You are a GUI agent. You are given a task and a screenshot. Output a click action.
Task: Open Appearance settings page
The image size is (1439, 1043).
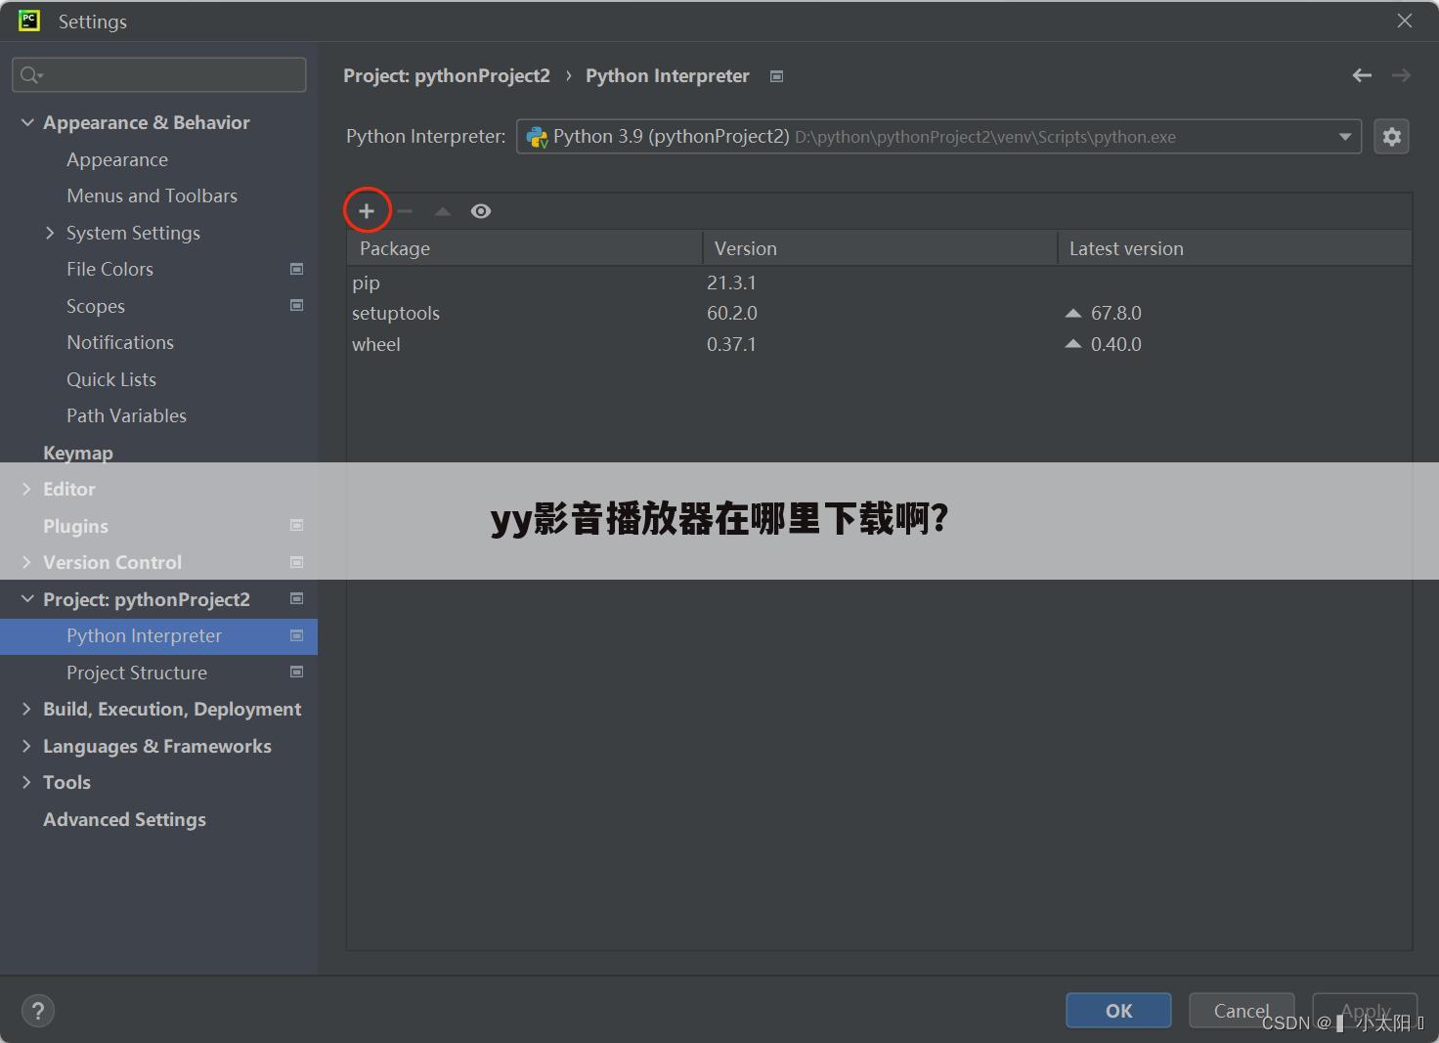pyautogui.click(x=117, y=159)
